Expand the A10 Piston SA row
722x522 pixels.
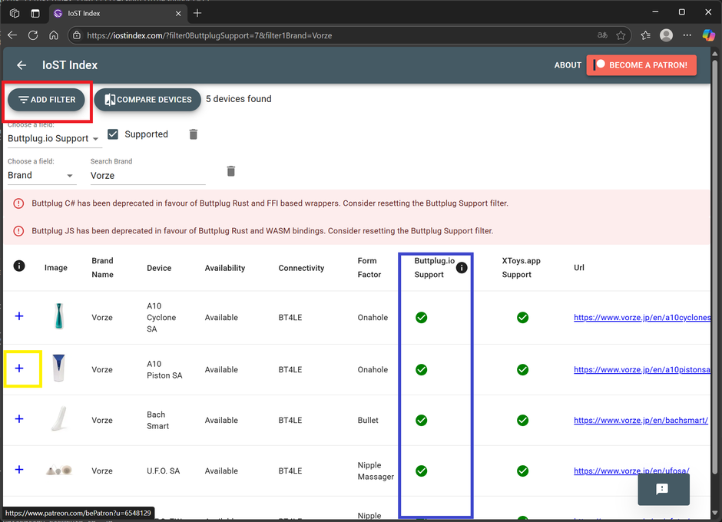pyautogui.click(x=19, y=368)
